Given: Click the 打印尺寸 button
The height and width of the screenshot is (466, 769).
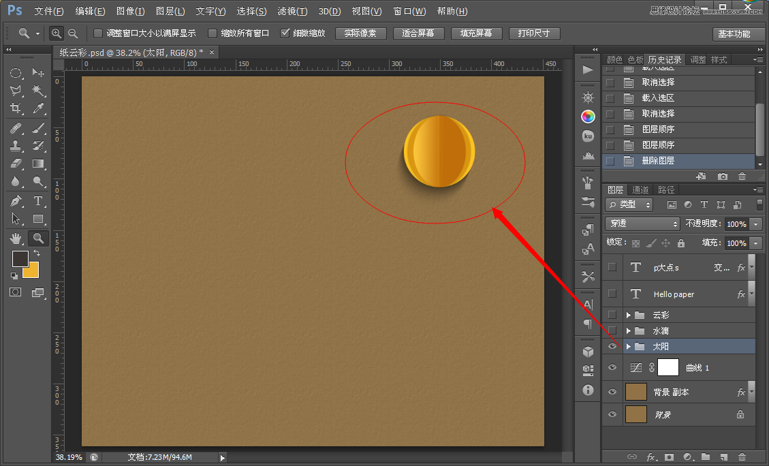Looking at the screenshot, I should pyautogui.click(x=534, y=33).
